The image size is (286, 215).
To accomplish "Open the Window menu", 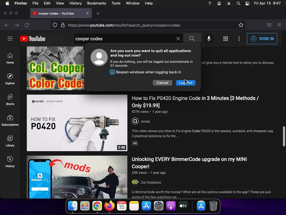I will (x=133, y=3).
